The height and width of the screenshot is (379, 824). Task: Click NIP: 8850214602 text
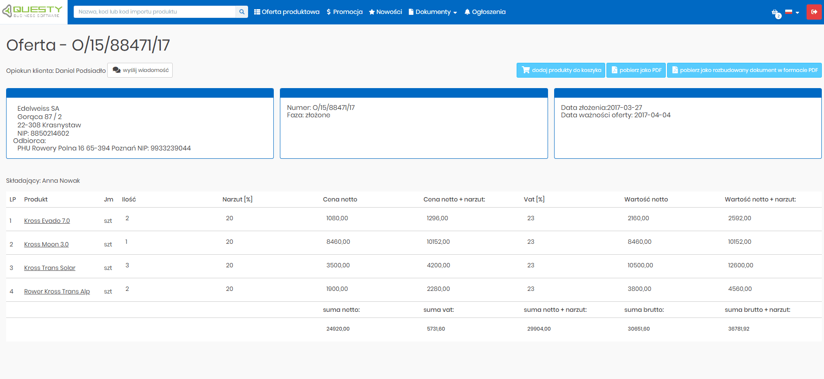point(43,133)
